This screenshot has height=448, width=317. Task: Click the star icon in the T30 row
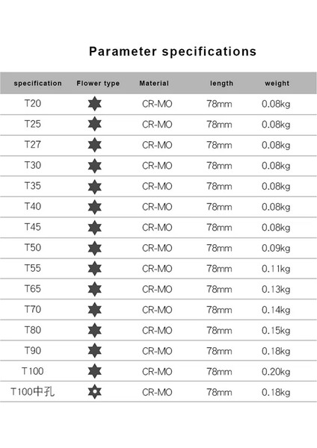[95, 166]
